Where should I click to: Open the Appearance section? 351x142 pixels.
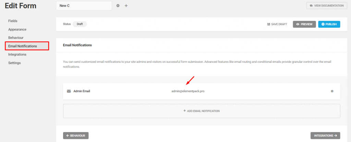(17, 29)
